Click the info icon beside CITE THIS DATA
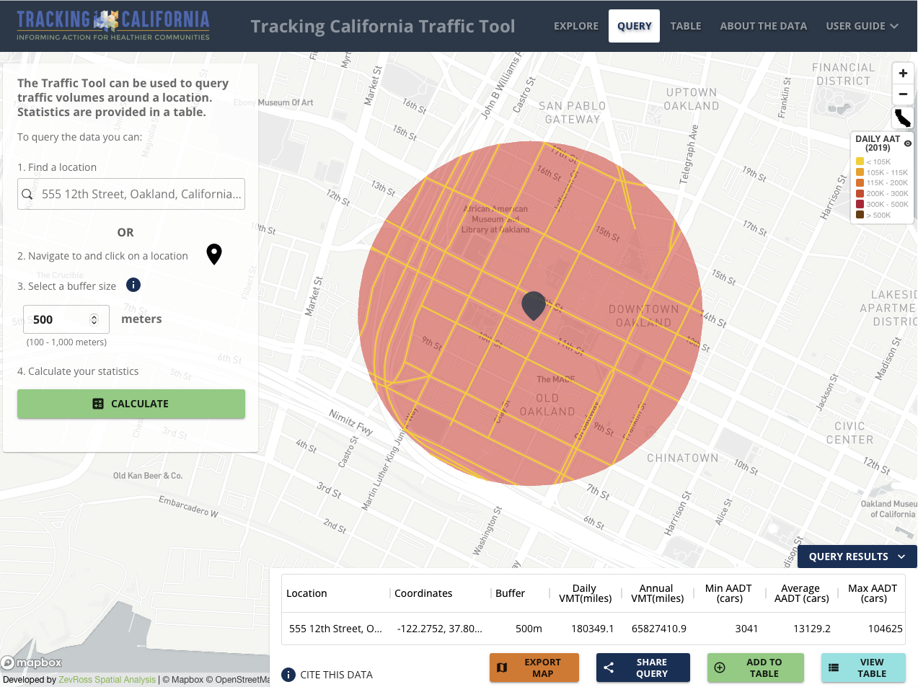The image size is (918, 687). (288, 675)
